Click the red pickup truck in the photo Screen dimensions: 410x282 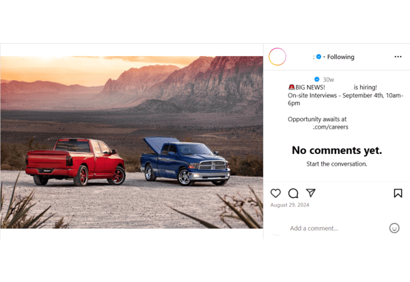(x=75, y=162)
